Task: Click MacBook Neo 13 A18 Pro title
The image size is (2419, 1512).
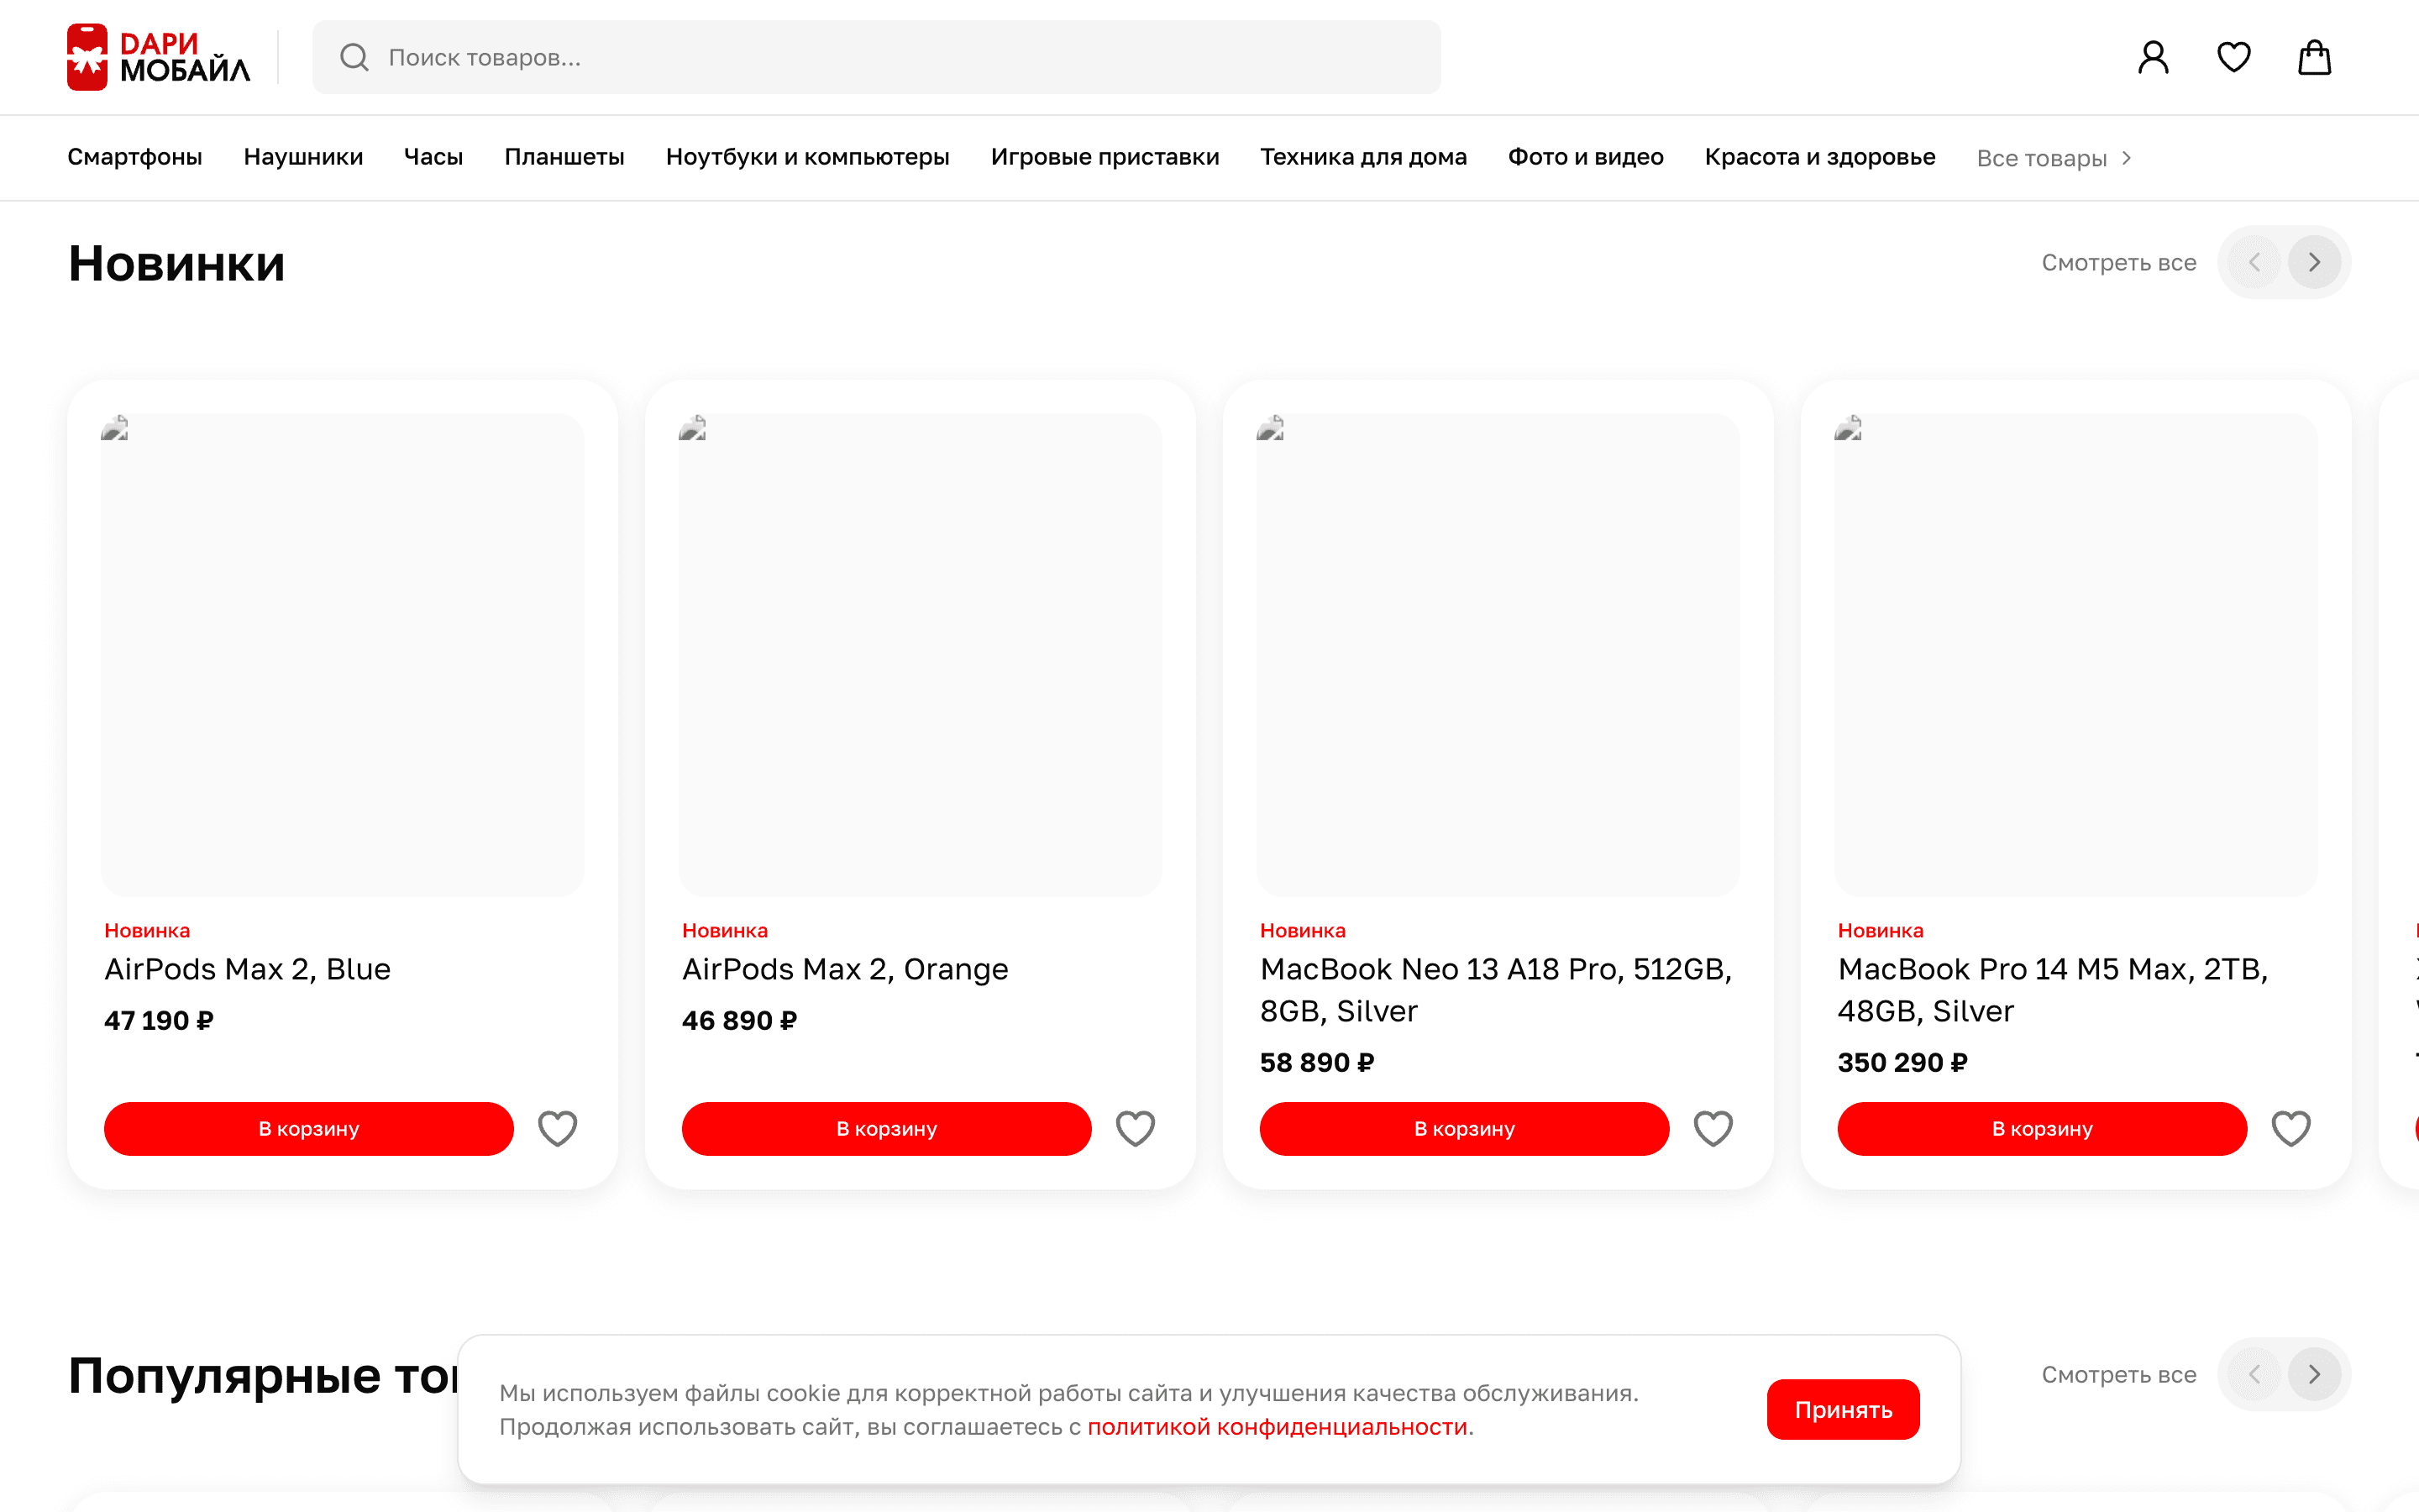Action: tap(1495, 990)
